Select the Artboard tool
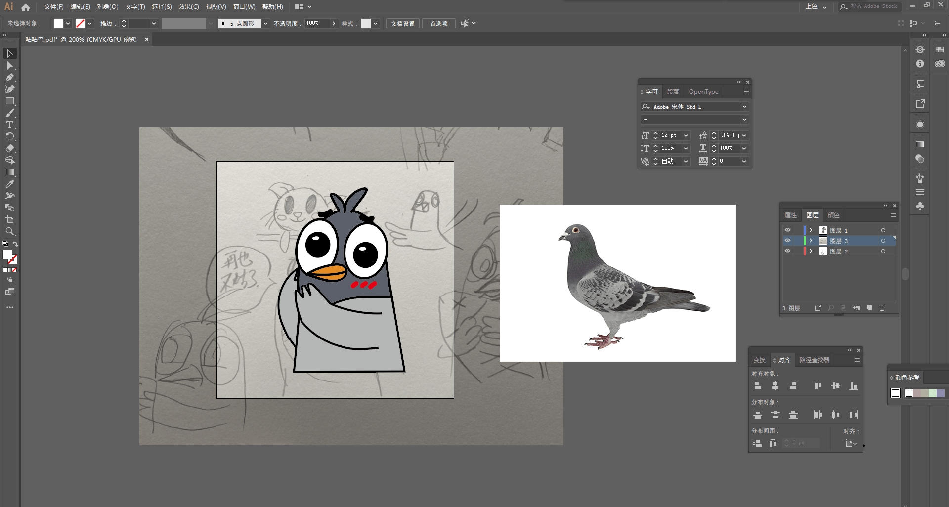 (x=10, y=219)
